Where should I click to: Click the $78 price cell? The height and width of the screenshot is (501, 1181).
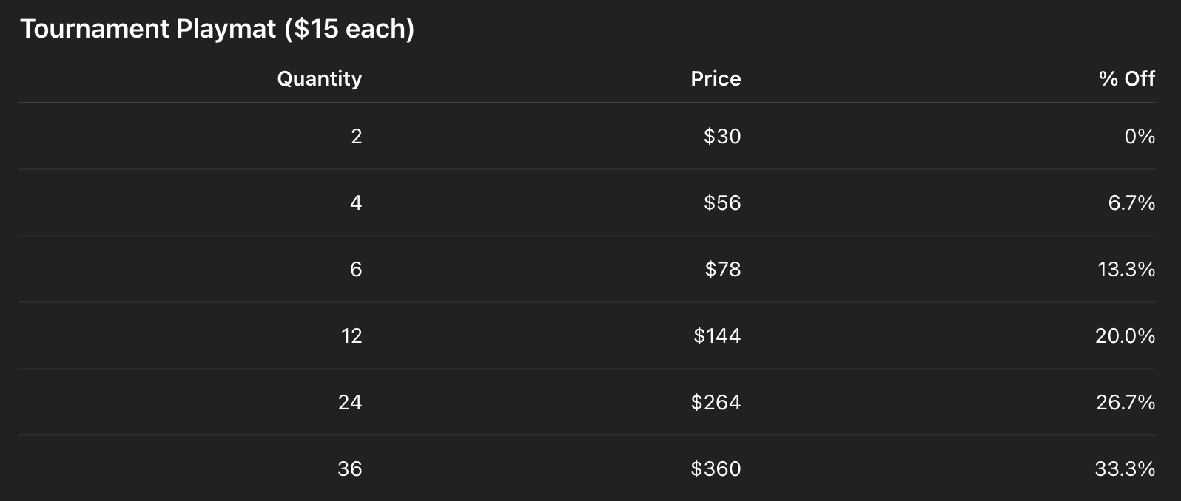(722, 269)
